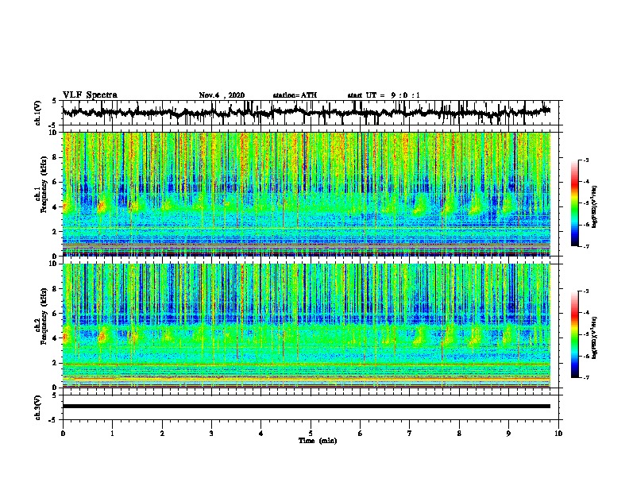629x486 pixels.
Task: Click time axis tick label "8"
Action: click(459, 434)
